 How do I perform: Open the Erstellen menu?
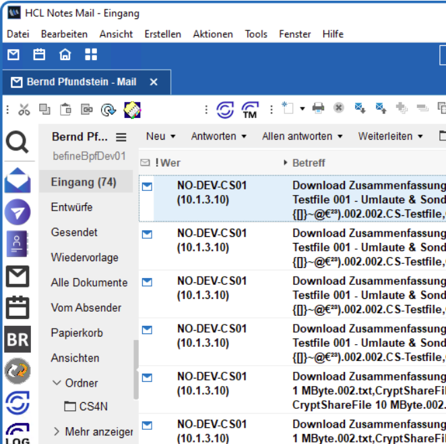[162, 34]
